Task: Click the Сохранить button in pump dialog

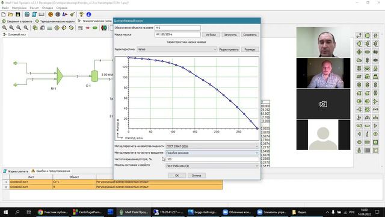Action: [250, 35]
